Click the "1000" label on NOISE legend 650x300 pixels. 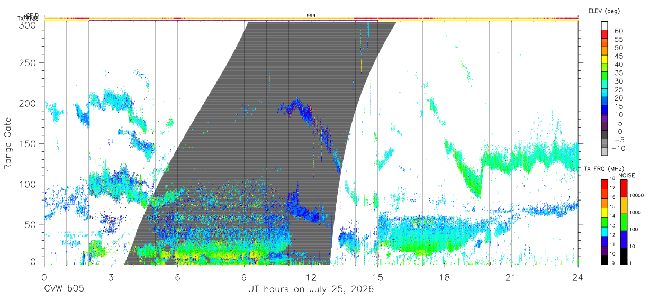pyautogui.click(x=635, y=212)
